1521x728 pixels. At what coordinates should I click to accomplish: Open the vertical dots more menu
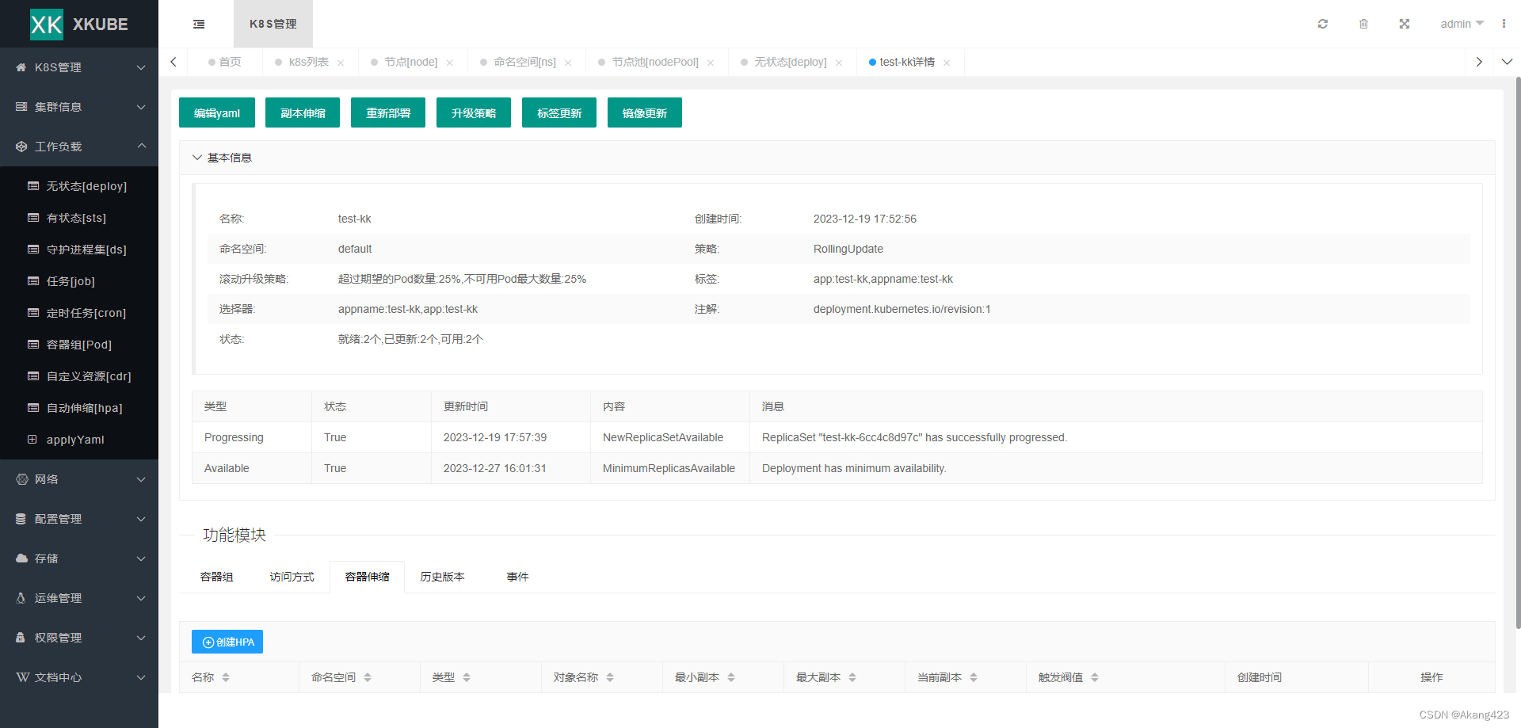[x=1504, y=24]
